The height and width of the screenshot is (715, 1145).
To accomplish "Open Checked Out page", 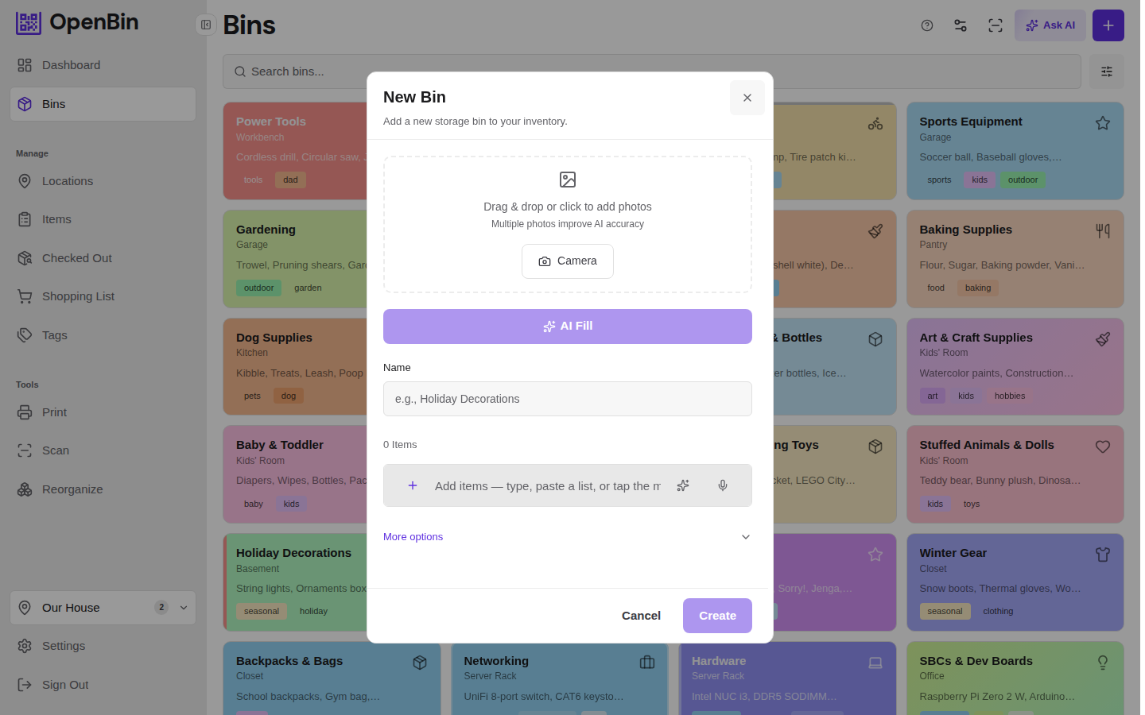I will click(103, 258).
